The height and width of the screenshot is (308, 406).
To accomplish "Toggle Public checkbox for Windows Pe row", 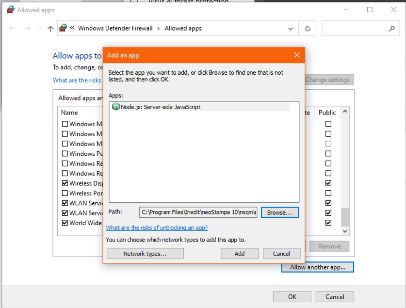I will coord(328,153).
